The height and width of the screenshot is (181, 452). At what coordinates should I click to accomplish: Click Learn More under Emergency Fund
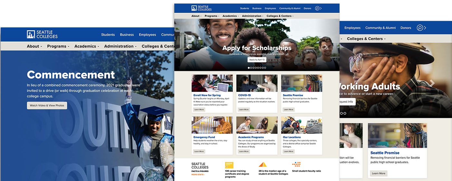point(199,151)
